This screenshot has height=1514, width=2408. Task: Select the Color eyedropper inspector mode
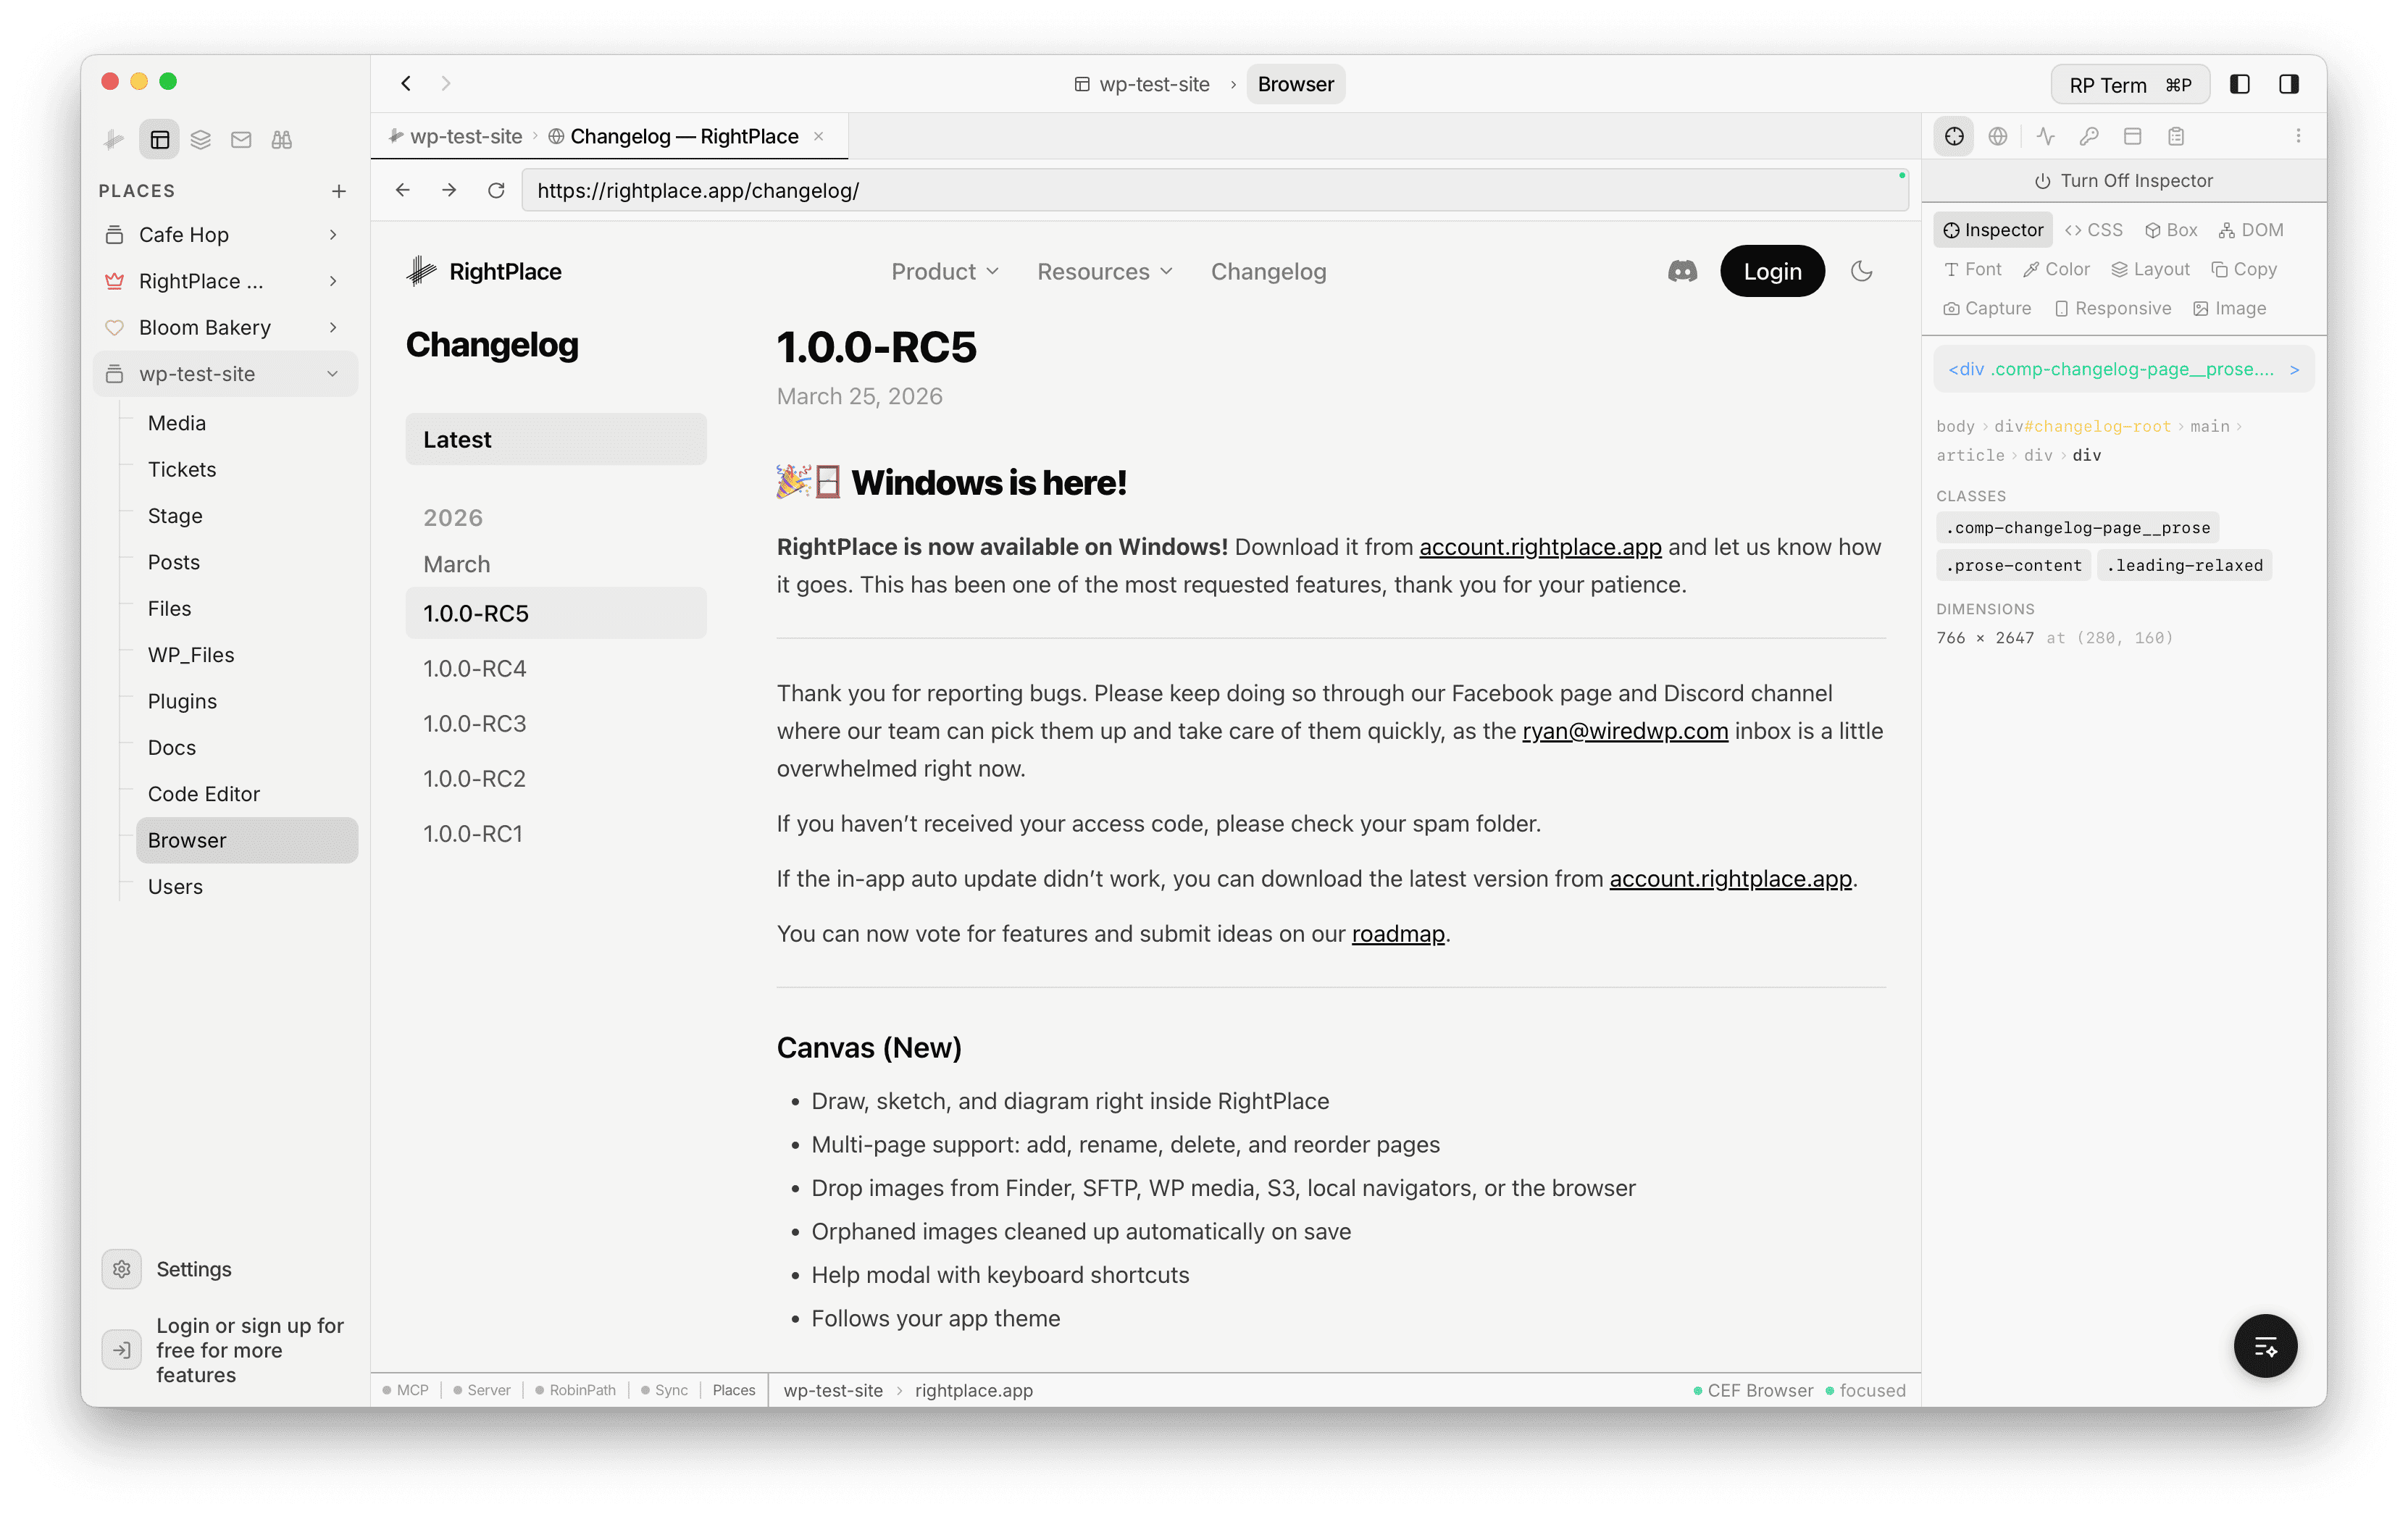pos(2056,268)
